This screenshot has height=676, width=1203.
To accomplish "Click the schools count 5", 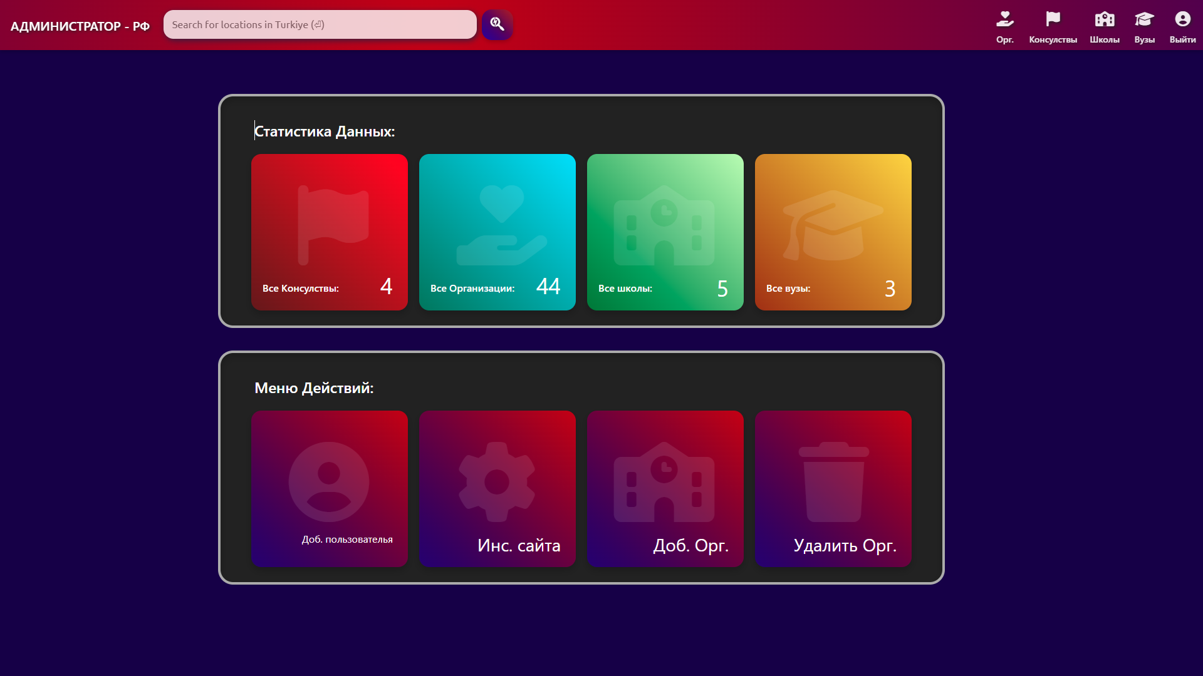I will pyautogui.click(x=722, y=289).
